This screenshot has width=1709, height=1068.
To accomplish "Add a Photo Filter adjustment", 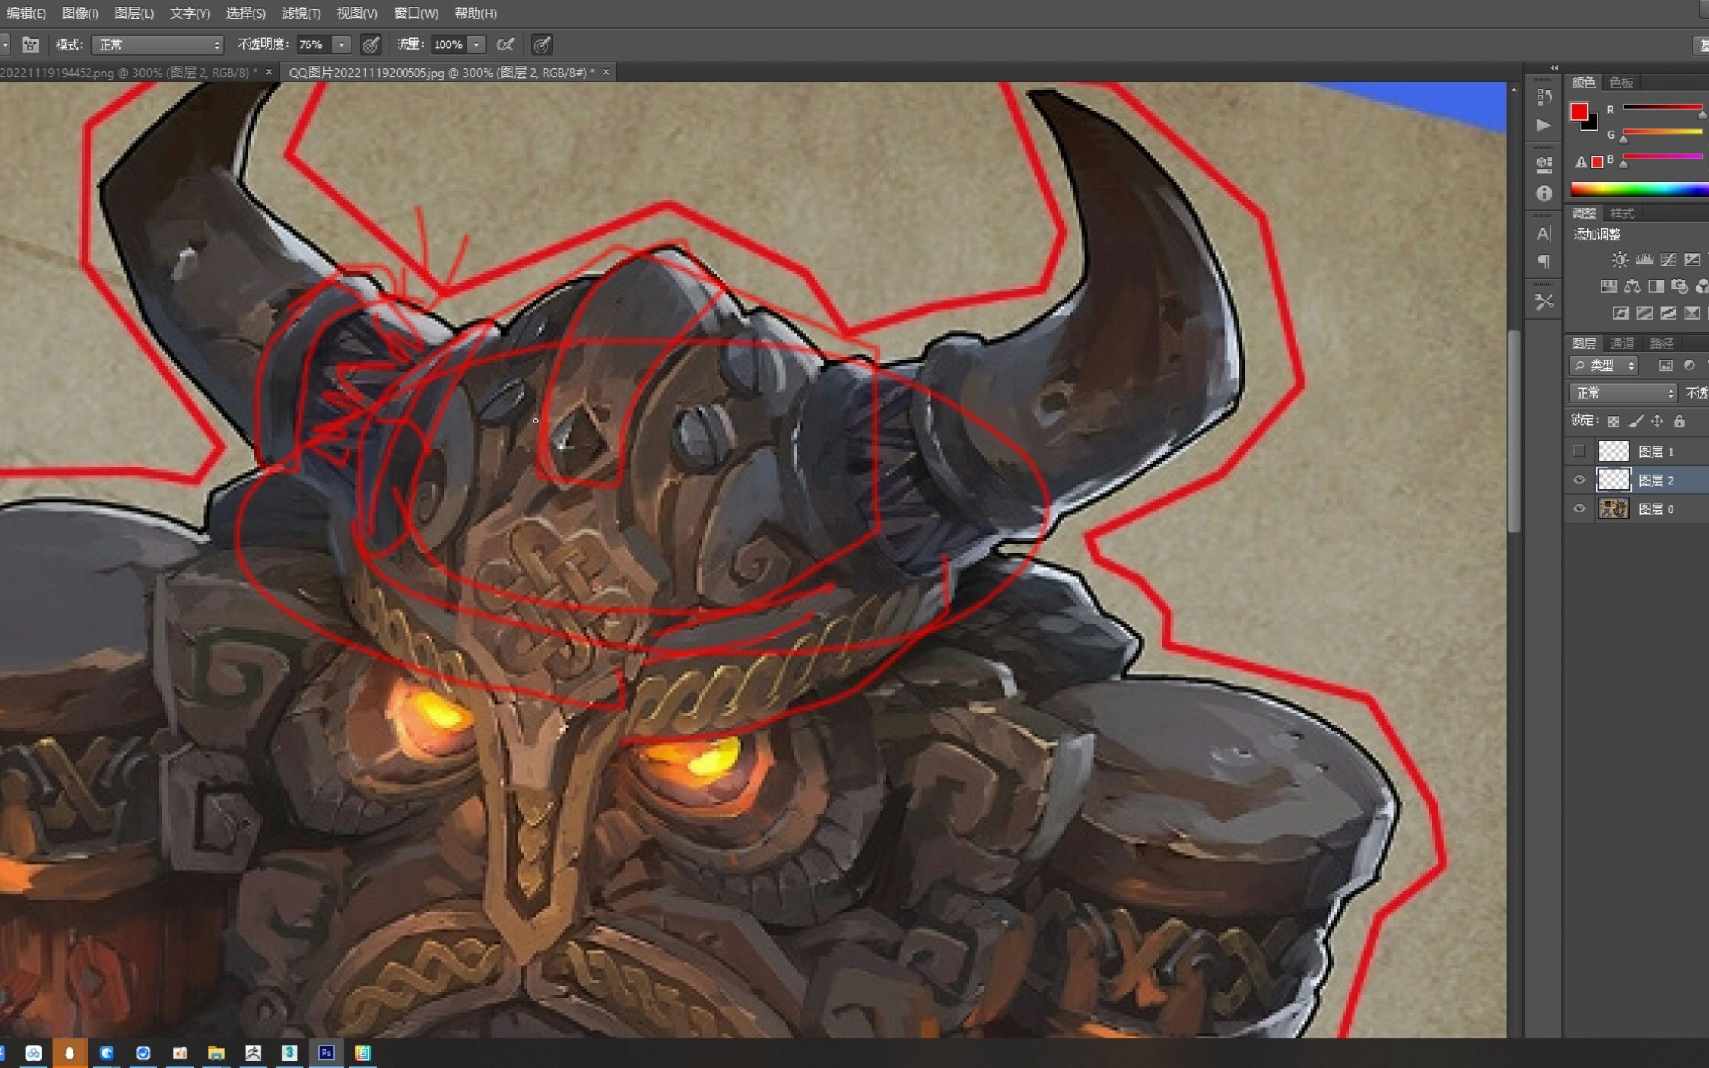I will pyautogui.click(x=1680, y=286).
